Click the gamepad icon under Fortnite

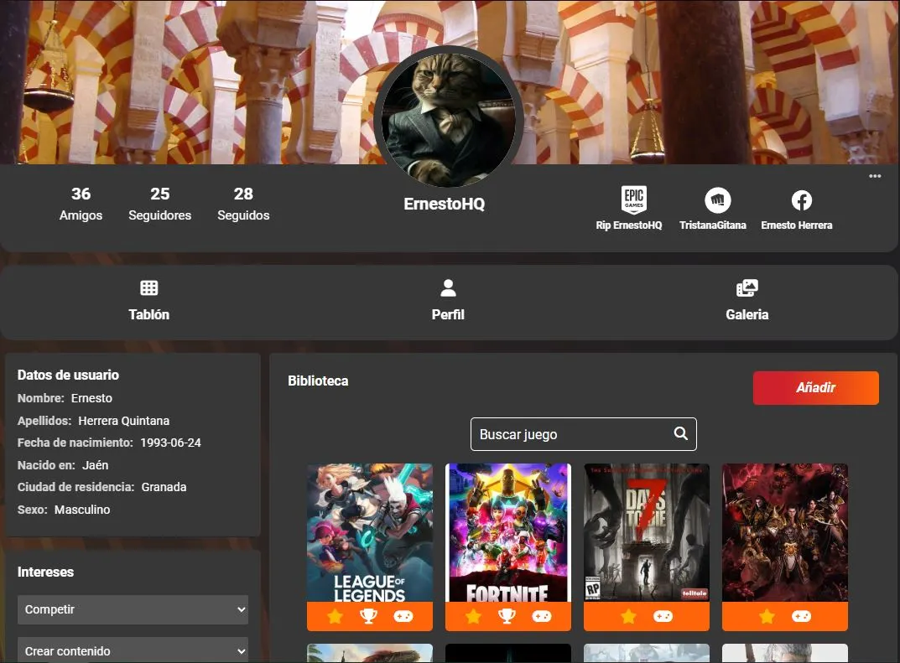coord(542,617)
